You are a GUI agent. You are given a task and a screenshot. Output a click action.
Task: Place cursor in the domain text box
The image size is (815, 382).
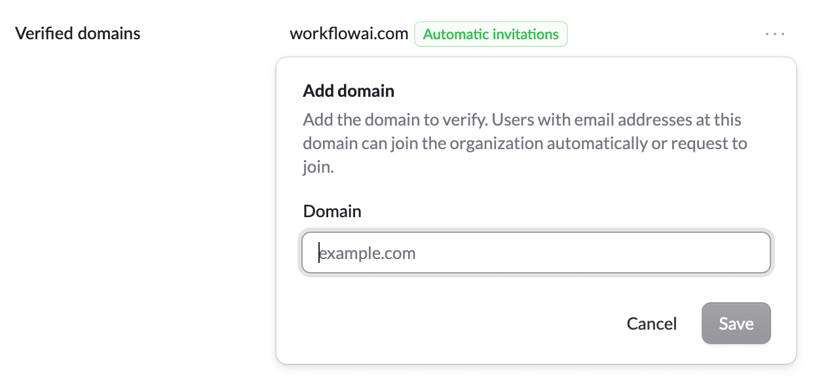[535, 253]
